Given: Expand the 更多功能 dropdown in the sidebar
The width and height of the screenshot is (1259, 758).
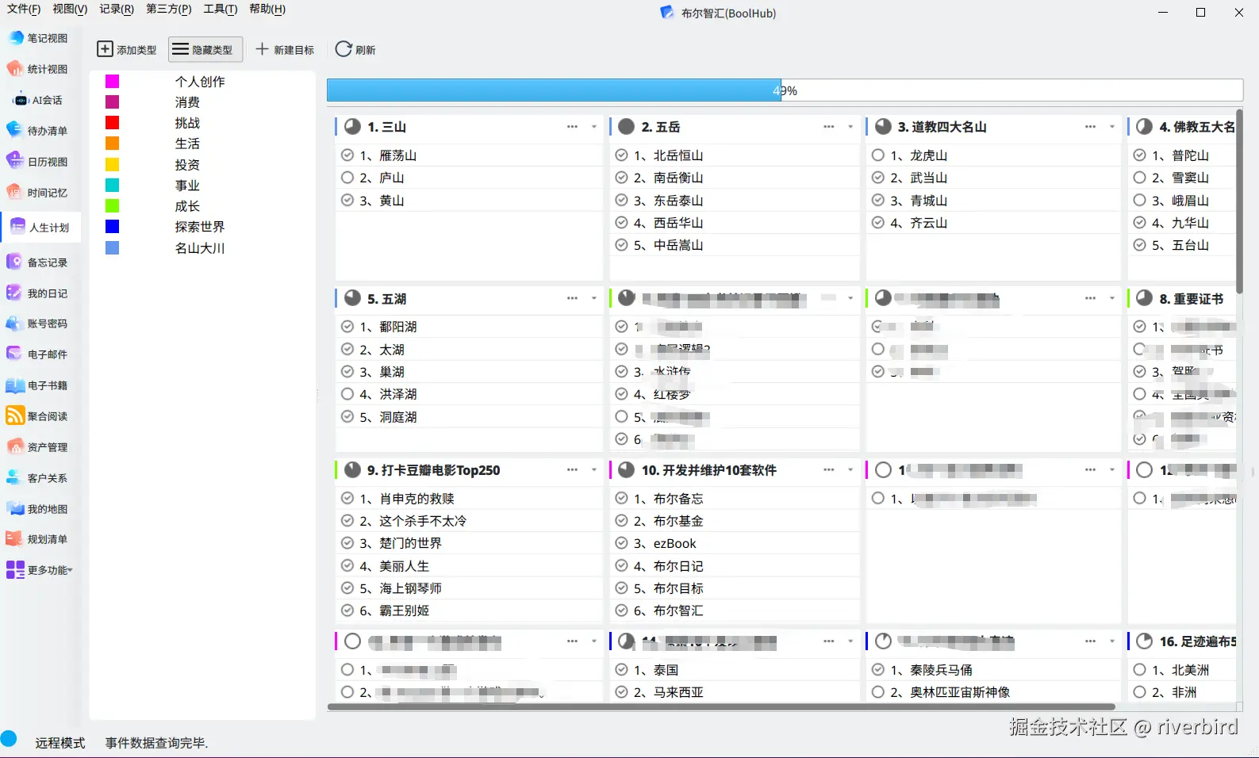Looking at the screenshot, I should click(x=70, y=570).
